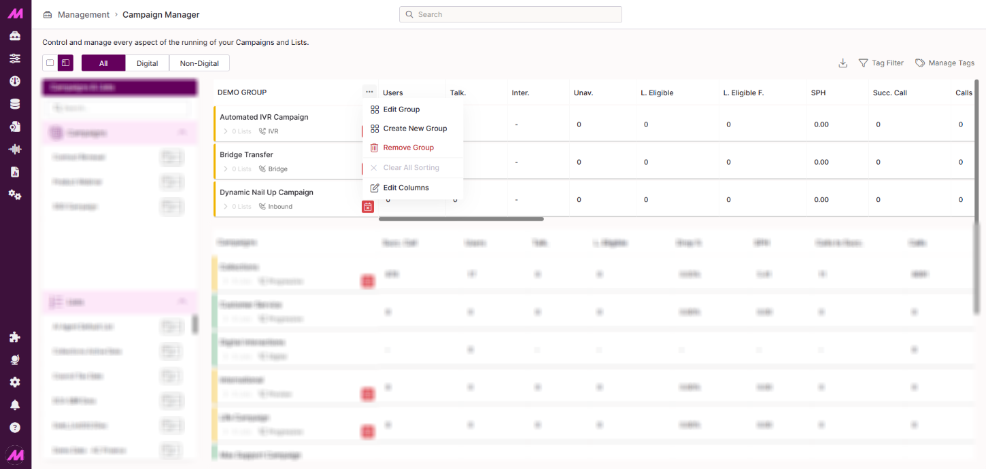This screenshot has height=469, width=986.
Task: Open the puzzle piece integrations icon
Action: tap(15, 337)
